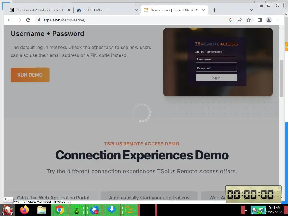The height and width of the screenshot is (216, 288).
Task: Share this page using the share icon
Action: click(240, 20)
